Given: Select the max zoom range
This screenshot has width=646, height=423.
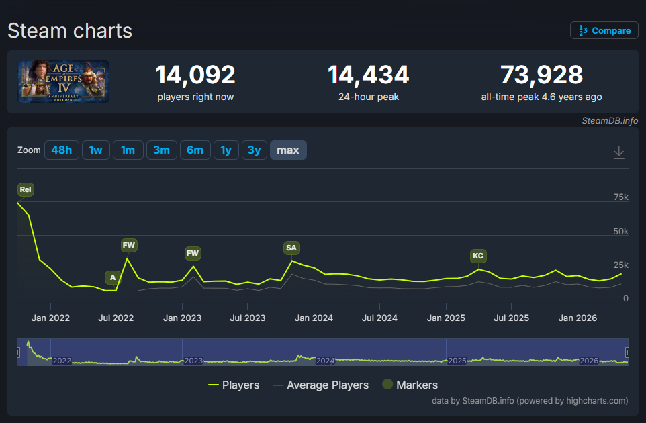Looking at the screenshot, I should (288, 150).
